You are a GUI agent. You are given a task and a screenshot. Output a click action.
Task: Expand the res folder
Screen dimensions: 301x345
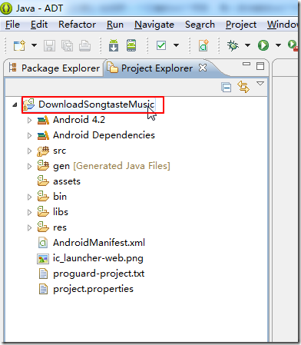click(x=29, y=227)
